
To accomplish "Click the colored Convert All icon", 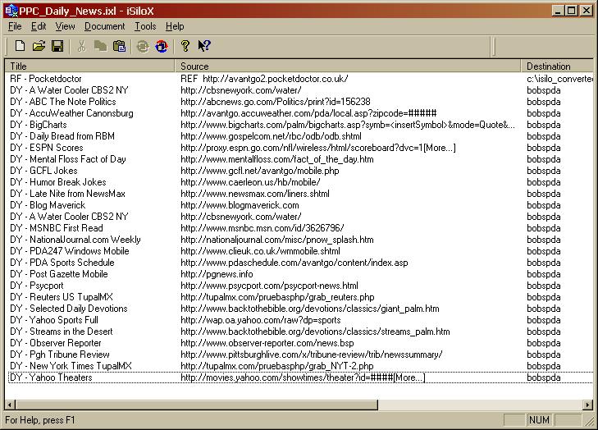I will (162, 46).
